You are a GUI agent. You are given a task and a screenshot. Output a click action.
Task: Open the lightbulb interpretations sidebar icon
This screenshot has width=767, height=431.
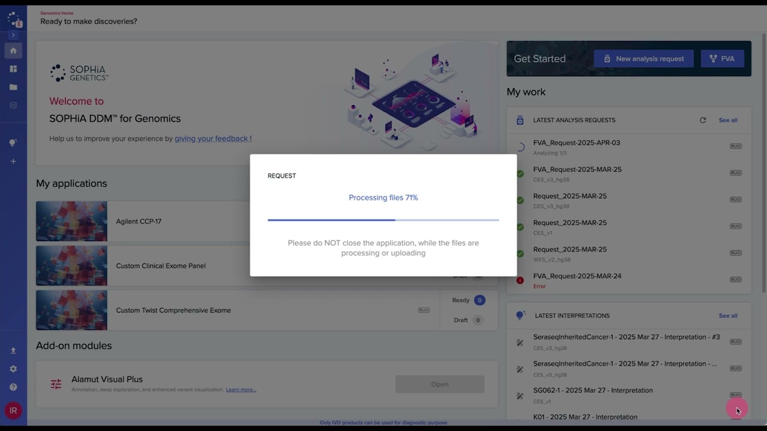13,142
